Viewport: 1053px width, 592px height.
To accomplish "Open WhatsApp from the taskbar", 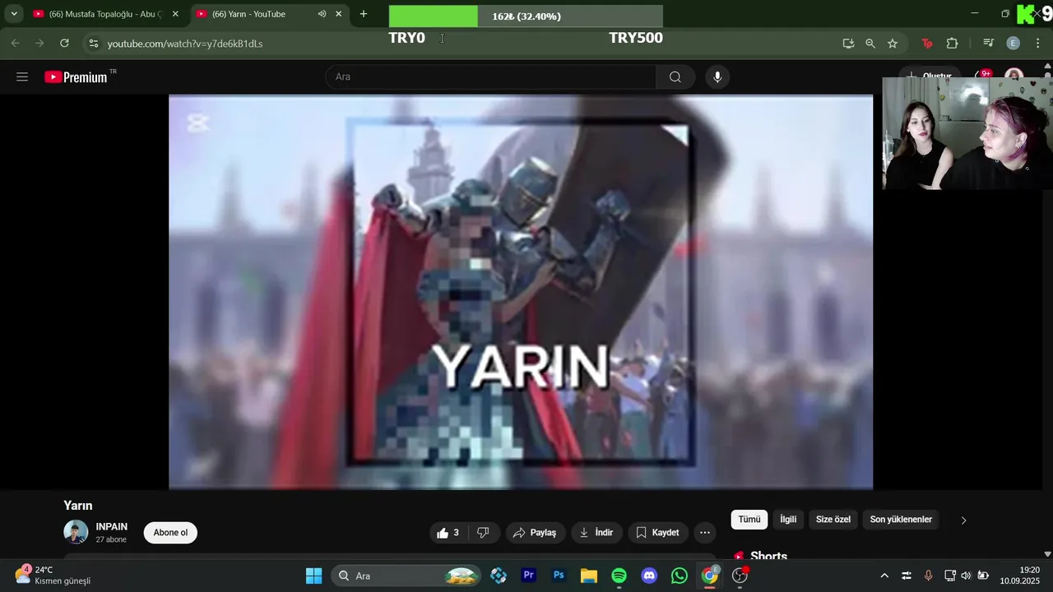I will click(680, 576).
